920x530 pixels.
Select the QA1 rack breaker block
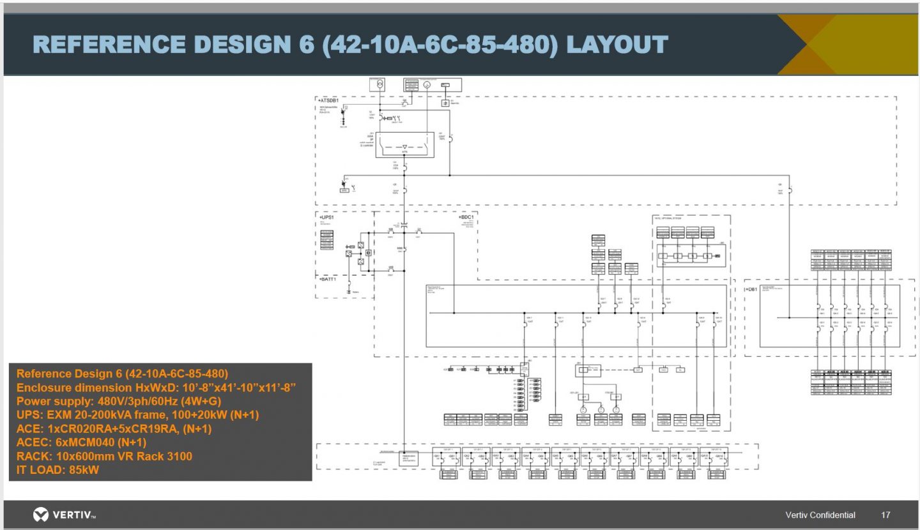[445, 458]
